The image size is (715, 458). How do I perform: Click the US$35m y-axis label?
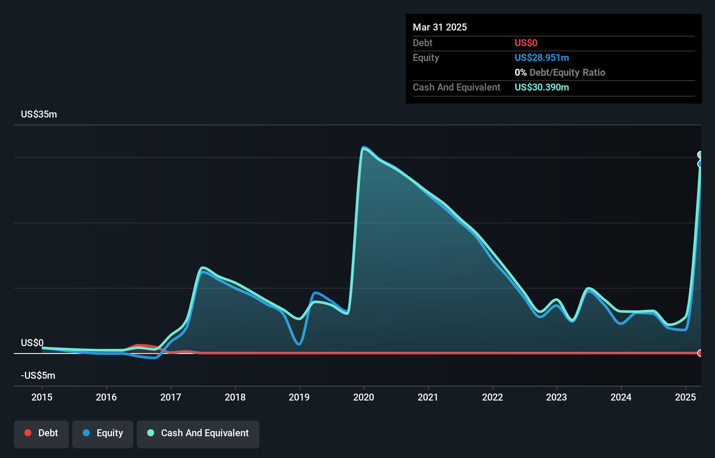point(39,114)
